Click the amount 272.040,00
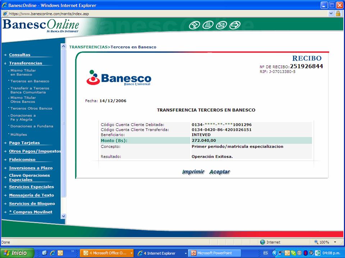The width and height of the screenshot is (345, 258). click(x=204, y=140)
